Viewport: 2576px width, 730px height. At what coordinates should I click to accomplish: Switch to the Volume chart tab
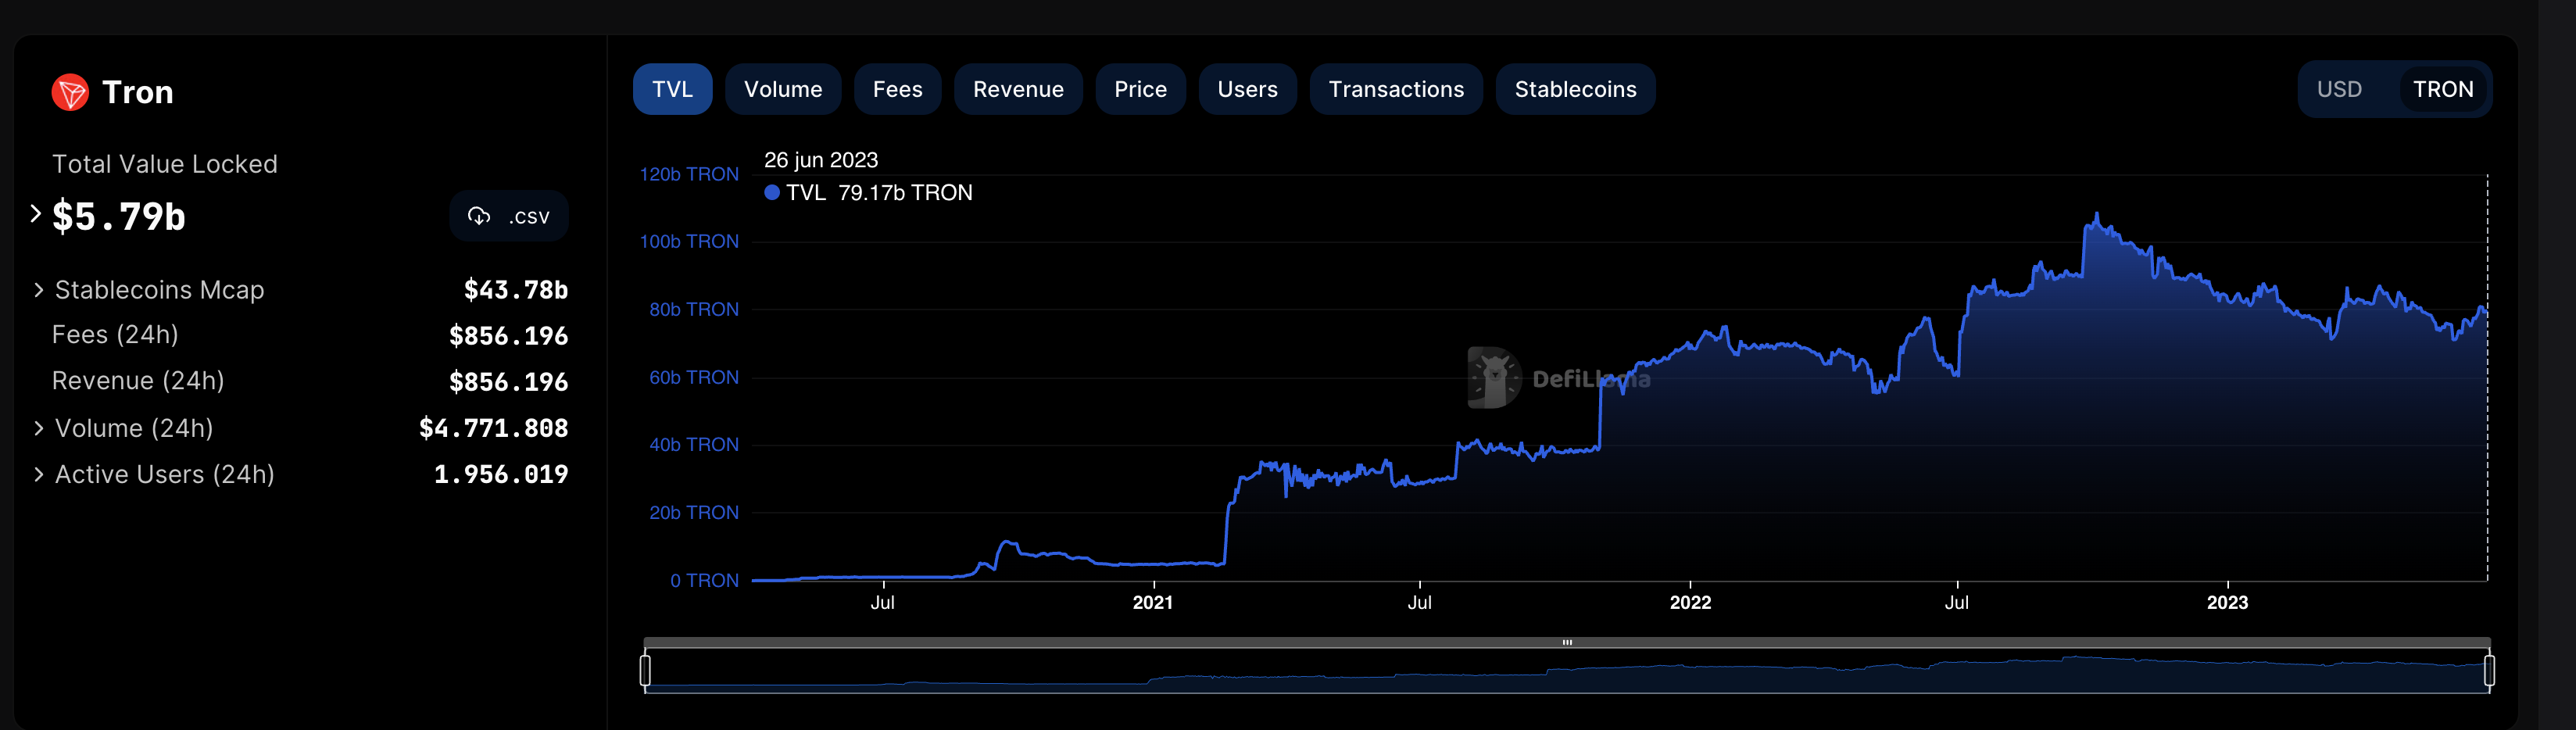[782, 89]
